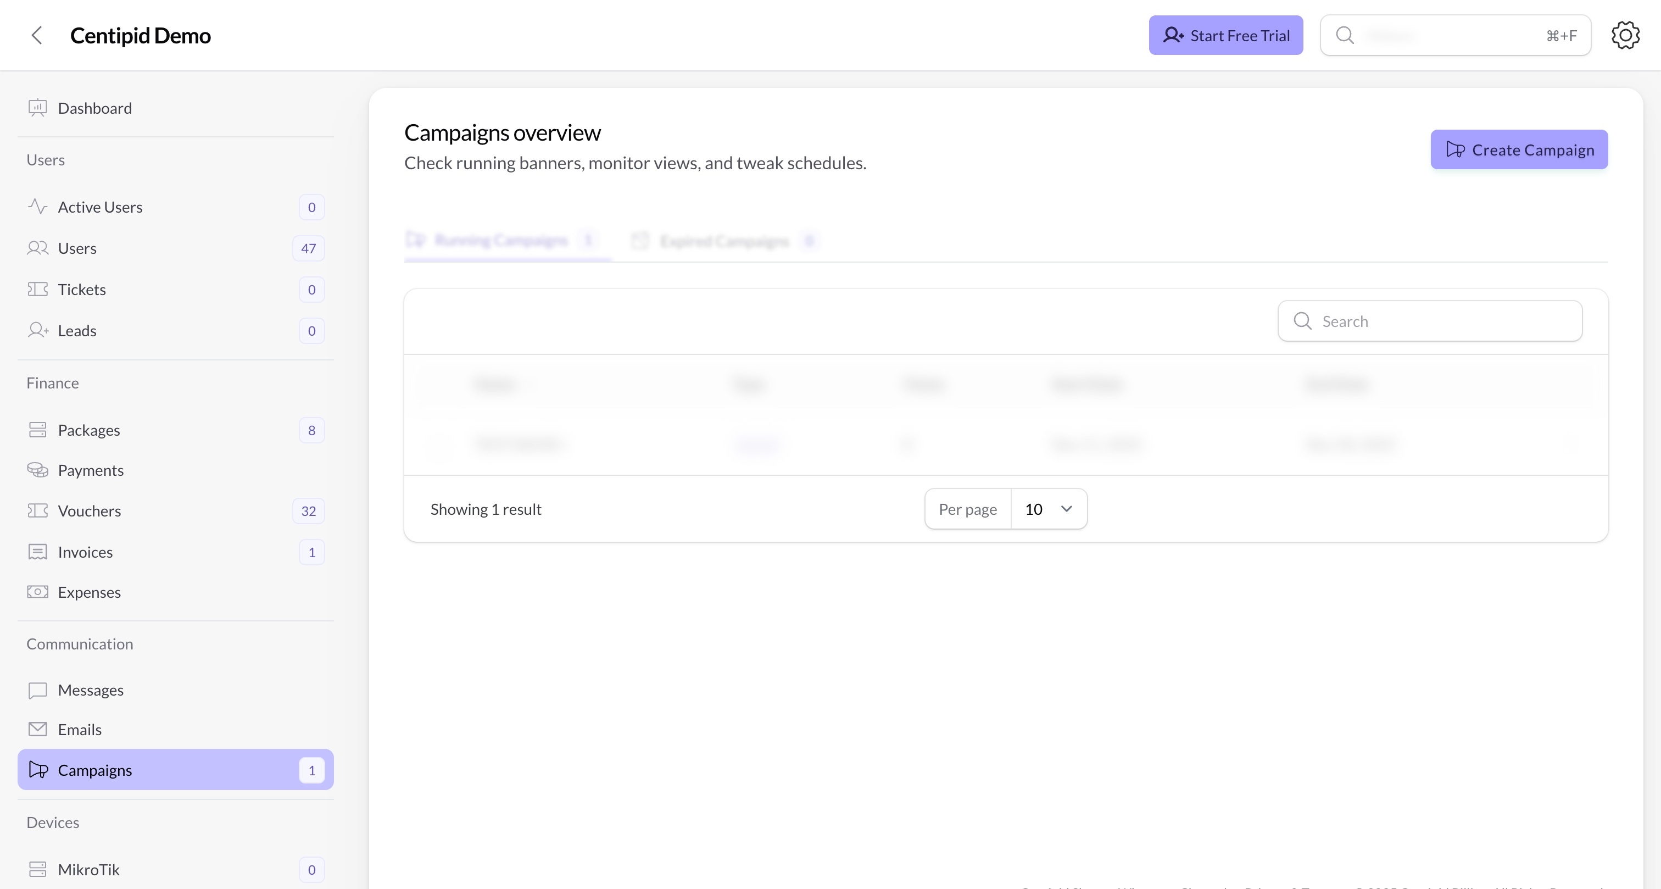Open Tickets from the sidebar

click(x=82, y=289)
